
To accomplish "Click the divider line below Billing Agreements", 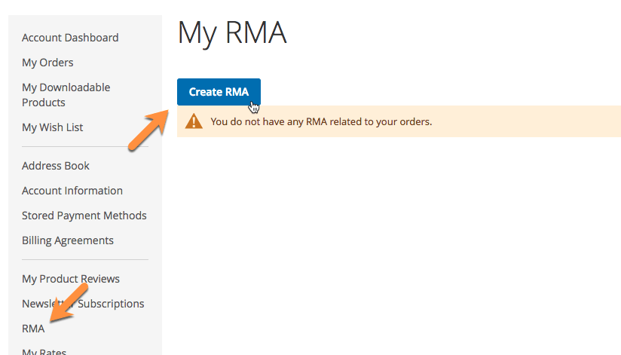I will (x=85, y=260).
